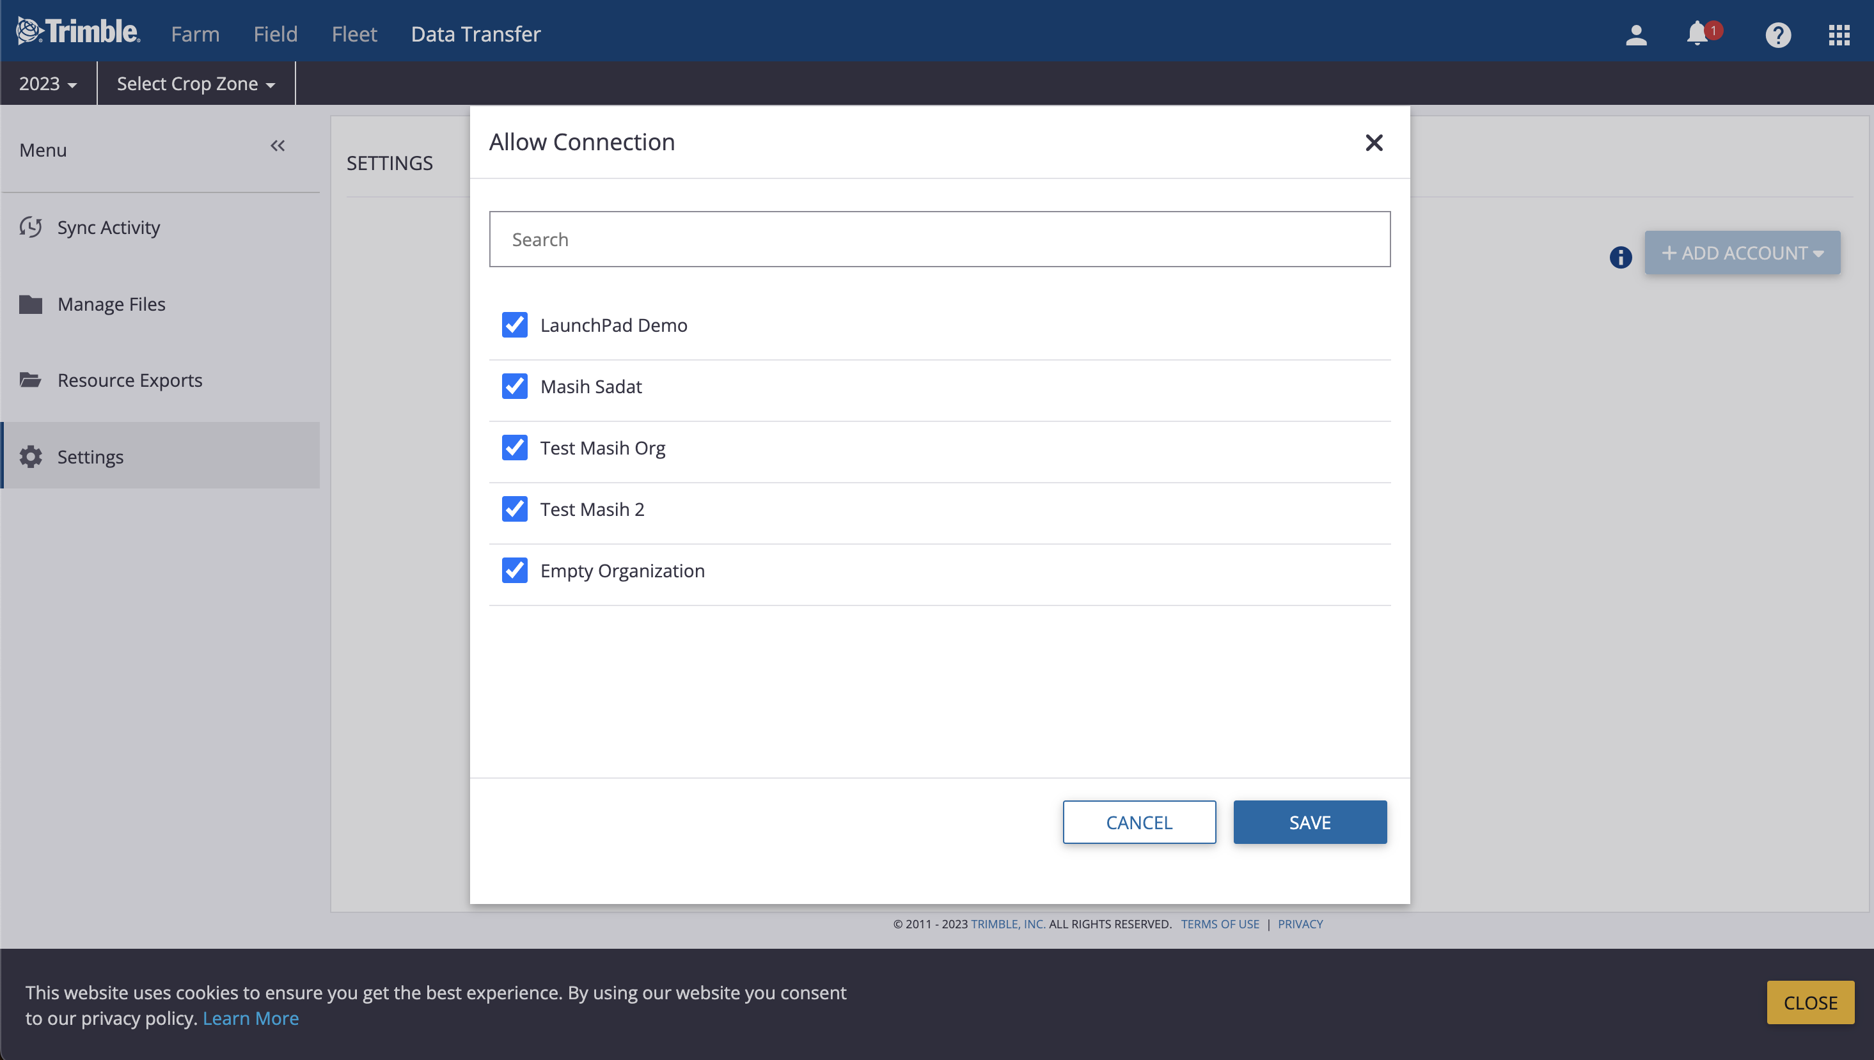Close the Allow Connection dialog with X
This screenshot has height=1060, width=1874.
[1374, 143]
